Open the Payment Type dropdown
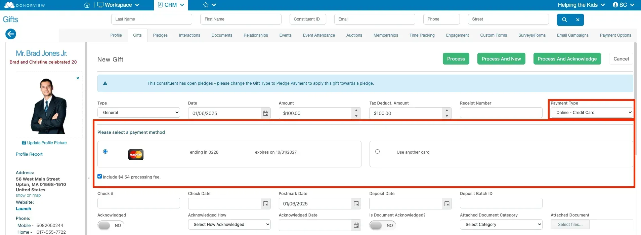 pos(592,113)
